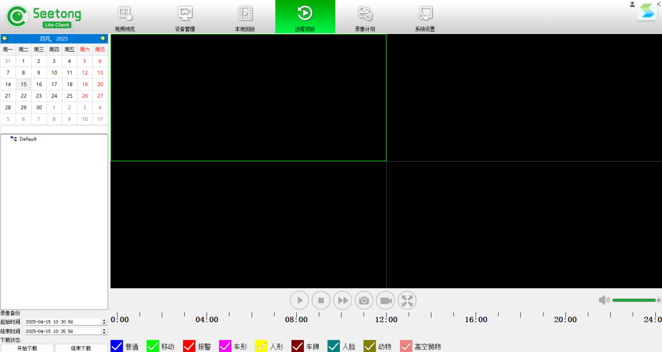The width and height of the screenshot is (662, 352).
Task: Toggle the green 移动 motion checkbox
Action: tap(153, 346)
